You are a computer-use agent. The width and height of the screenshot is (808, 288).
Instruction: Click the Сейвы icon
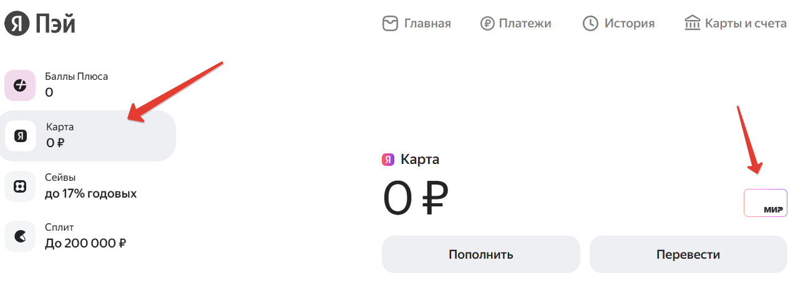coord(20,186)
